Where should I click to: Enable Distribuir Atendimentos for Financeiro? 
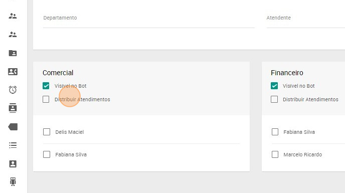click(274, 99)
